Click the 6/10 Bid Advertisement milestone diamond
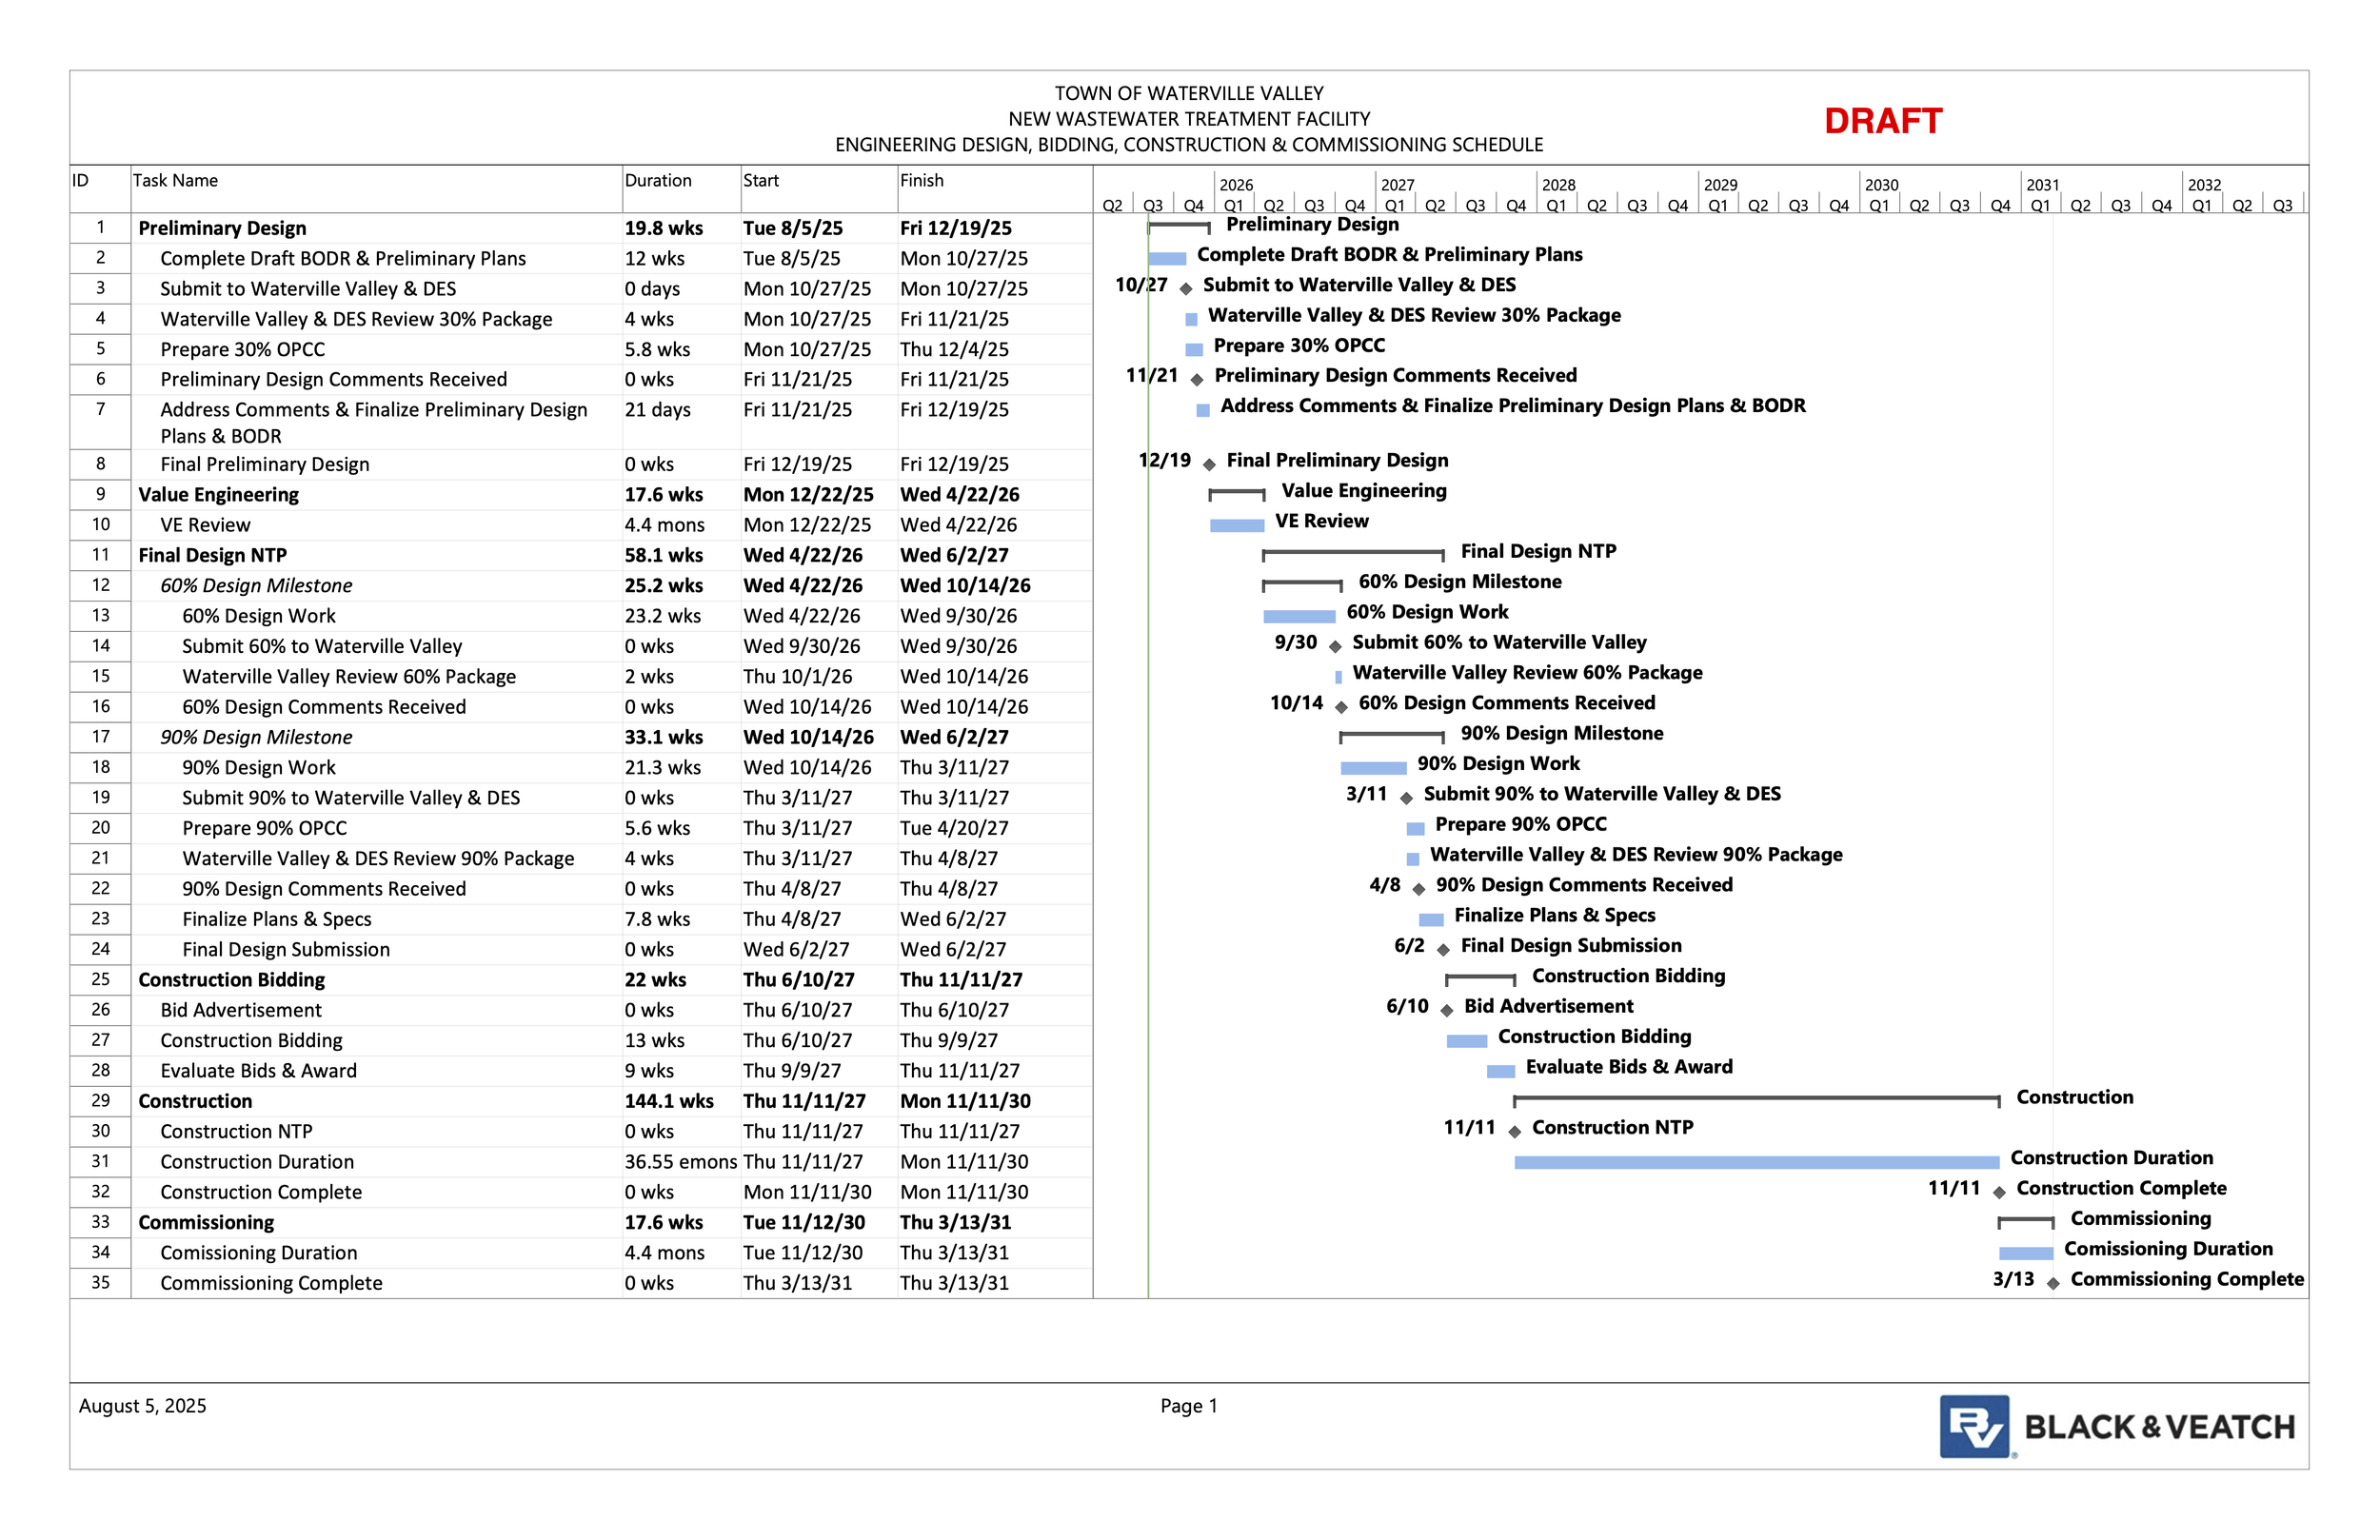This screenshot has height=1540, width=2380. pos(1446,1011)
